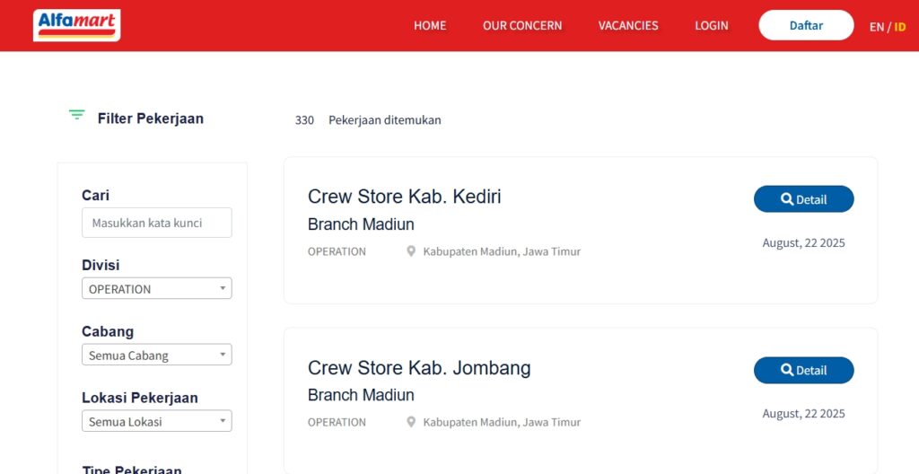Screen dimensions: 919x474
Task: Click location text in Jombang job card
Action: coord(502,422)
